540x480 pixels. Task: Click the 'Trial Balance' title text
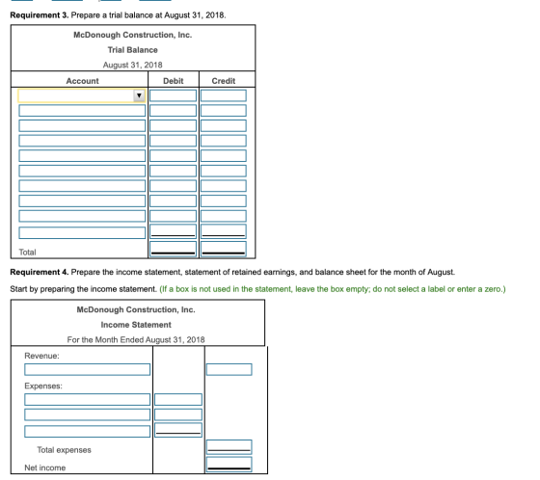click(133, 50)
